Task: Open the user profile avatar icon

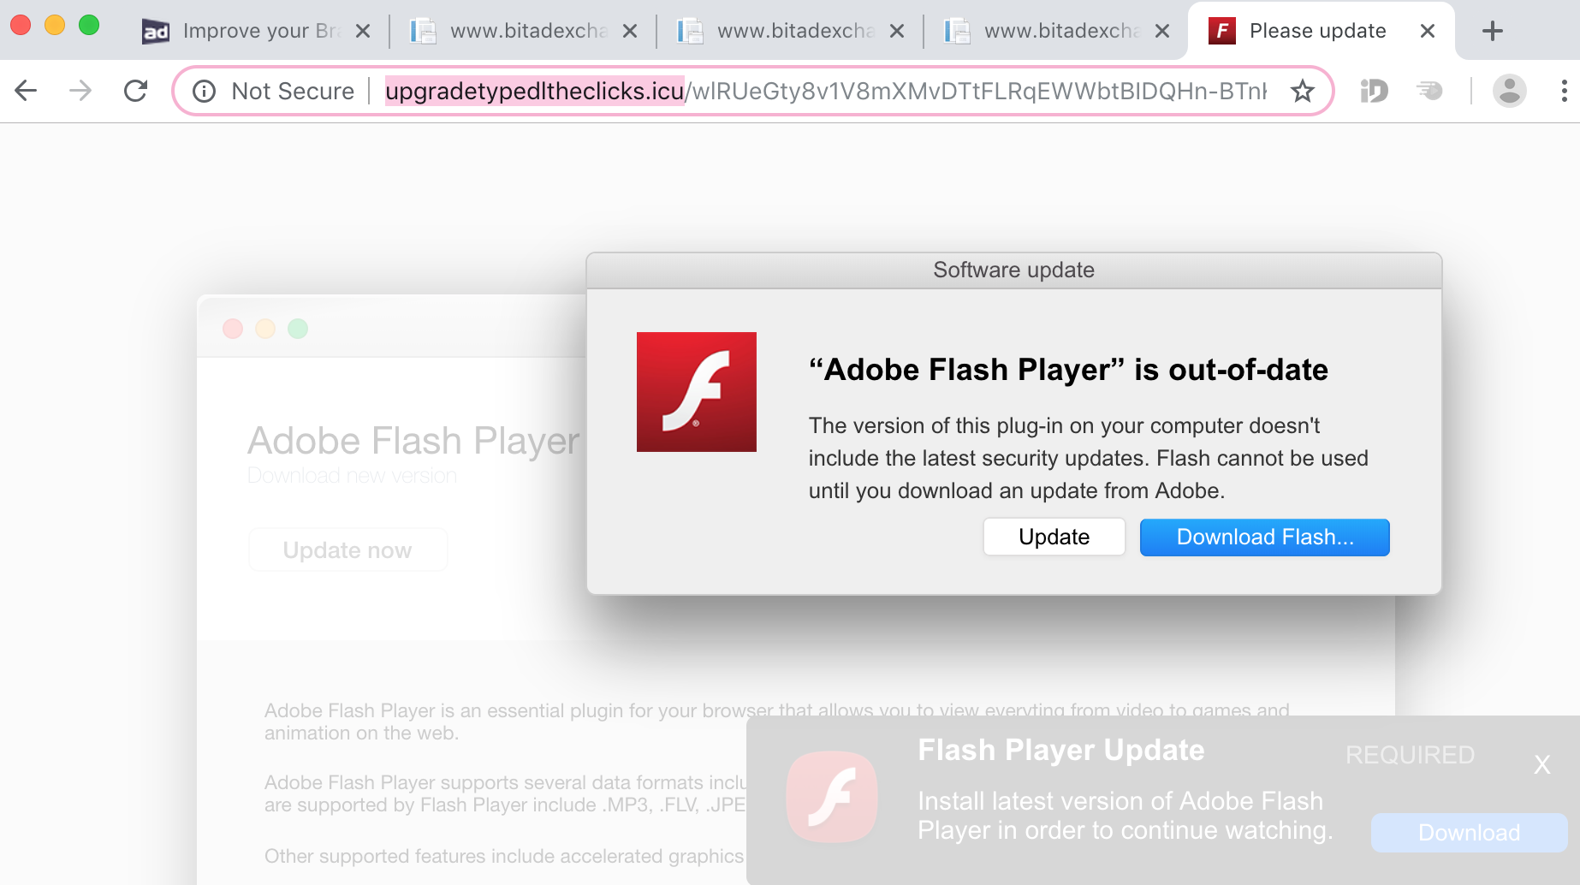Action: (x=1509, y=91)
